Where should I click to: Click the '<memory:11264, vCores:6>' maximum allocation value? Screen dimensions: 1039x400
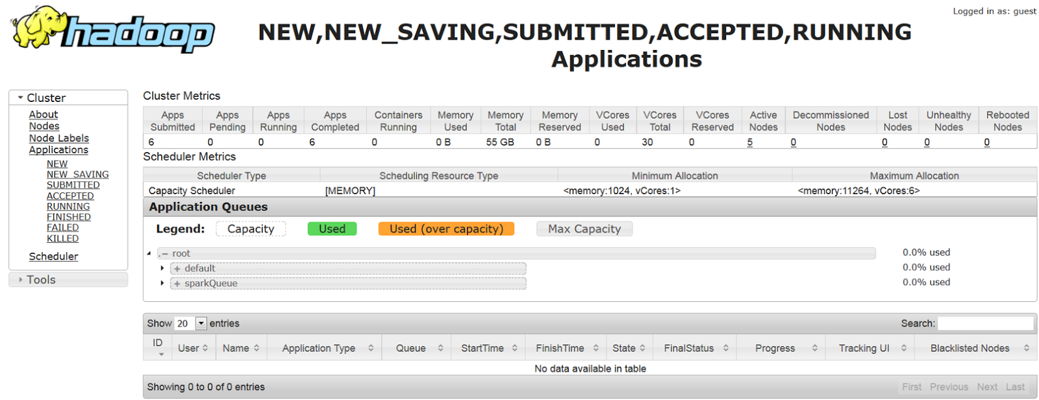pos(858,191)
